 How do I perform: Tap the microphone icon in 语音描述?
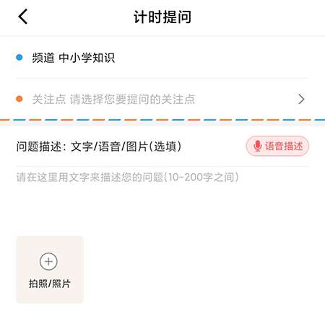click(258, 146)
